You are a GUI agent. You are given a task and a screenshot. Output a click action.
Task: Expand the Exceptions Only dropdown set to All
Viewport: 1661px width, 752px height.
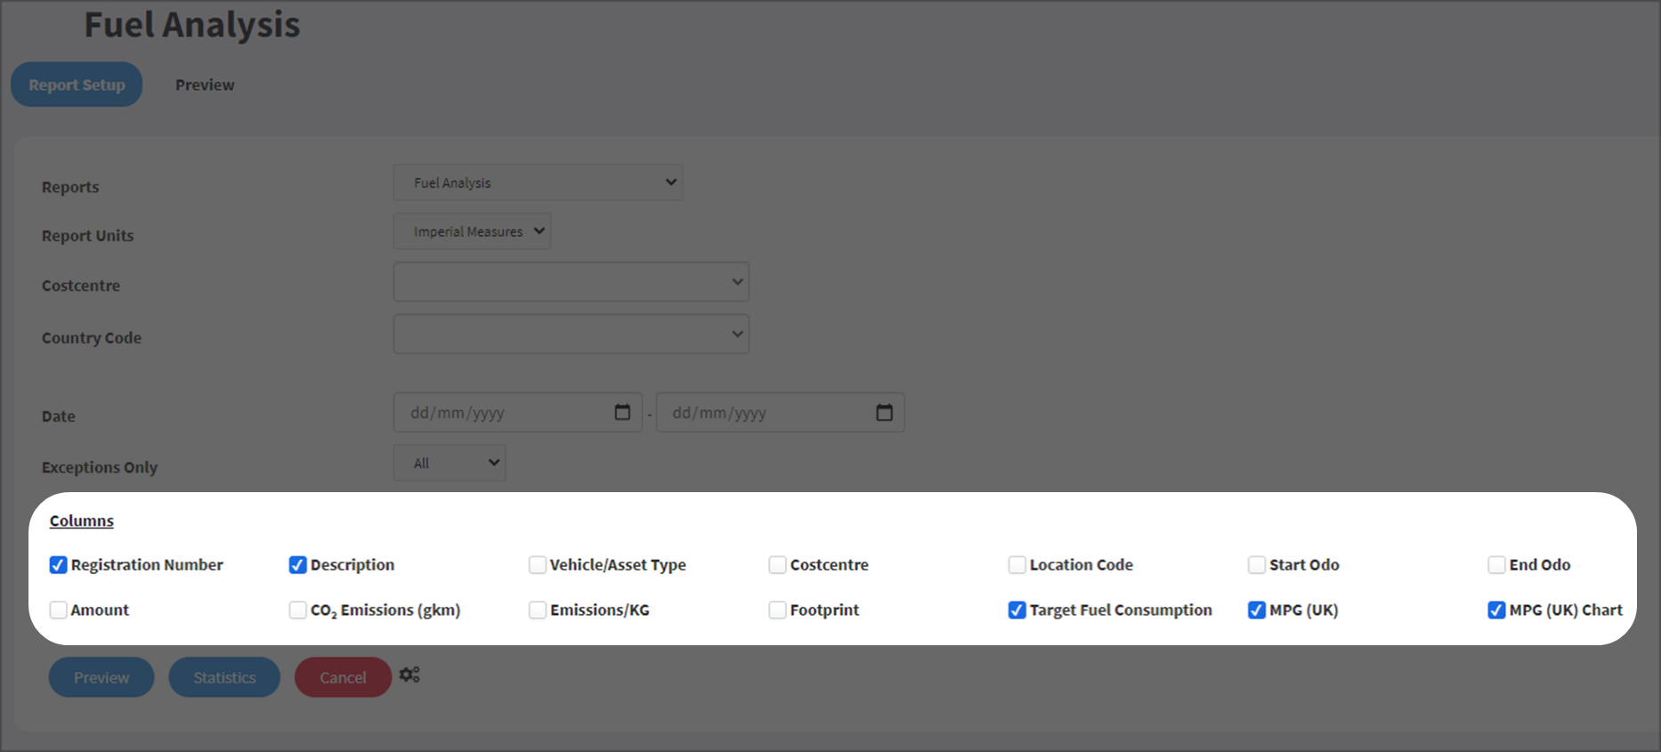(x=450, y=463)
